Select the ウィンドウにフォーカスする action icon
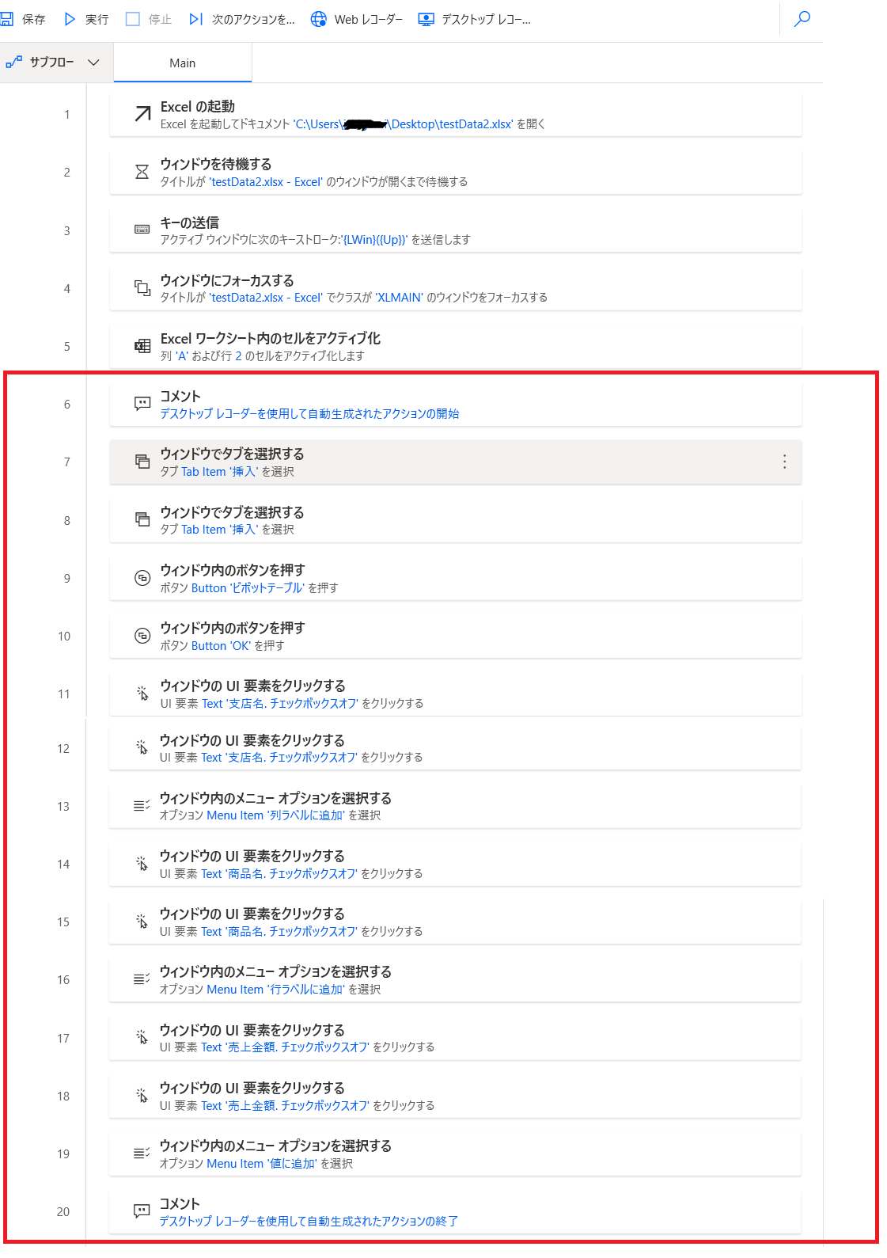Image resolution: width=887 pixels, height=1258 pixels. (142, 288)
